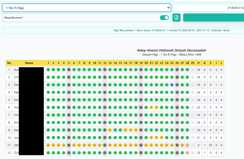
Task: Open the 47-48/26-27 school year selector
Action: [208, 8]
